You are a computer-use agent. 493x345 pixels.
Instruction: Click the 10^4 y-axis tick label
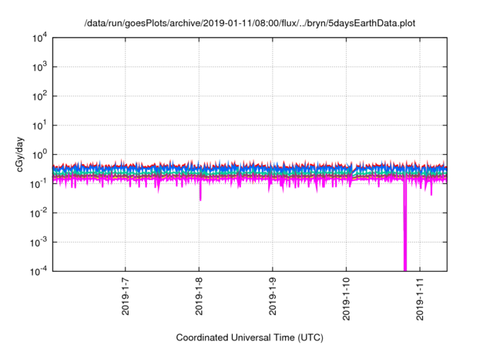[x=39, y=39]
